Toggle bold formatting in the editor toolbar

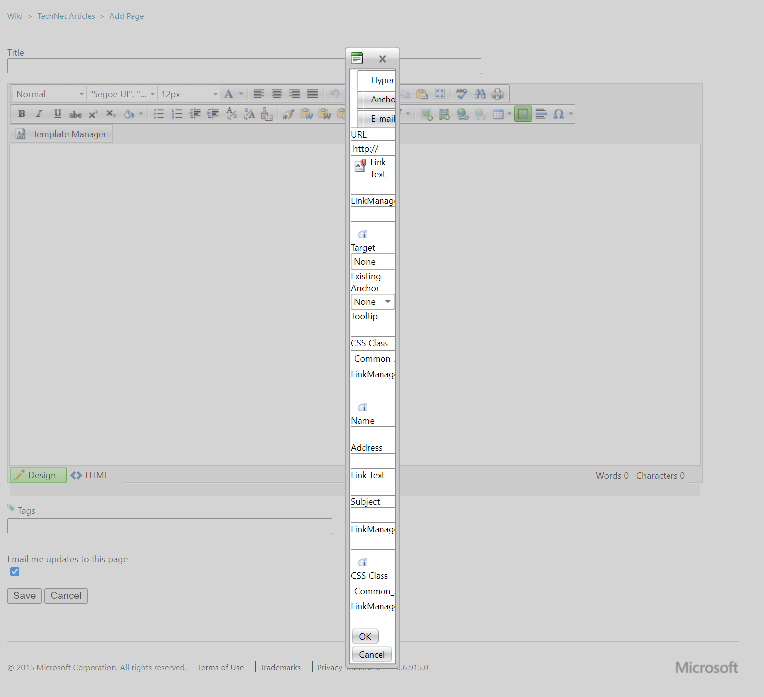point(21,114)
